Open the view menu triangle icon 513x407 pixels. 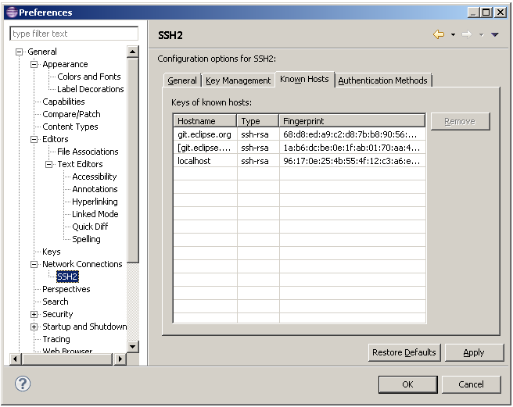495,35
